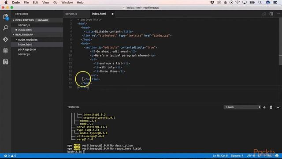Click the AirPlay display icon in menu bar
282x159 pixels.
(245, 2)
